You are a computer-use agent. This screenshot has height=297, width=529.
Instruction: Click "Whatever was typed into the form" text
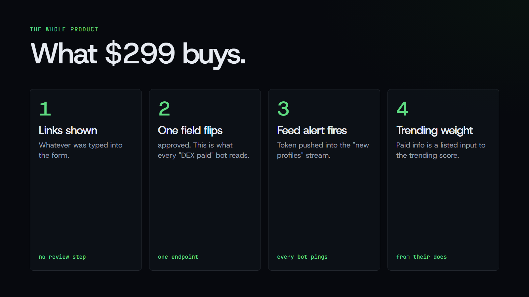[x=81, y=150]
